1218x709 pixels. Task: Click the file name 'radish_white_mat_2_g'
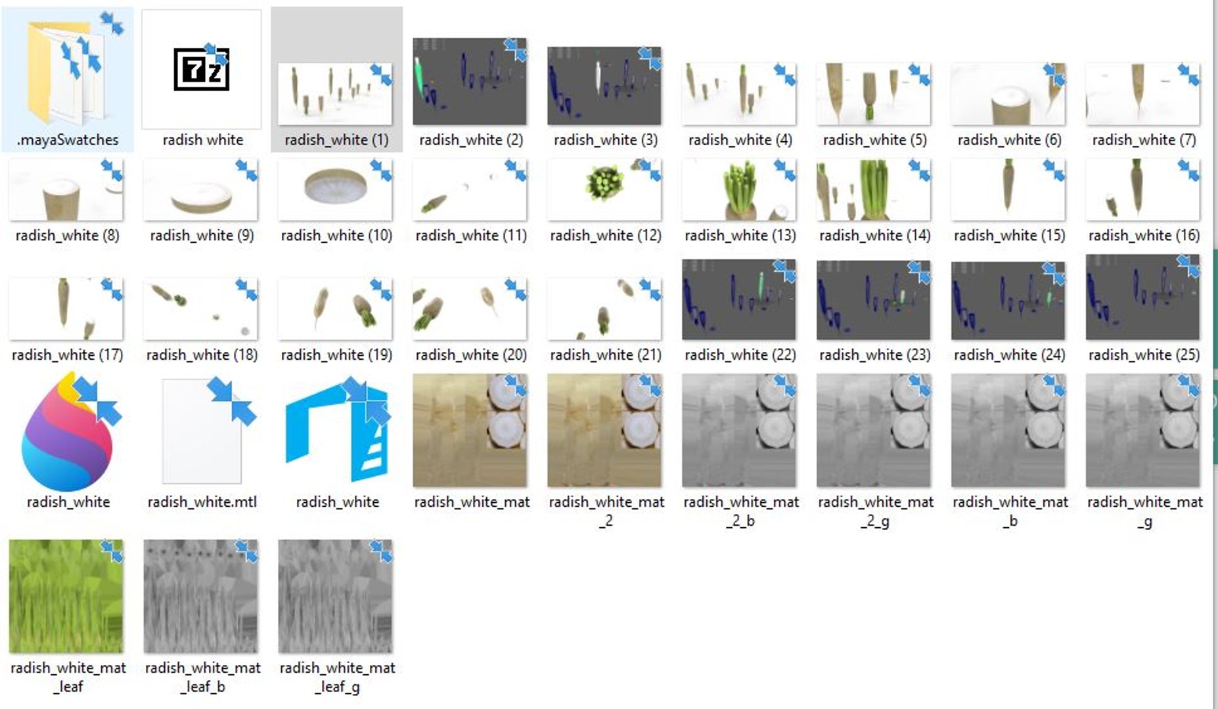pyautogui.click(x=876, y=511)
